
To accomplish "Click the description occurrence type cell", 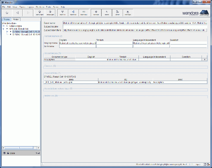I will click(59, 59).
